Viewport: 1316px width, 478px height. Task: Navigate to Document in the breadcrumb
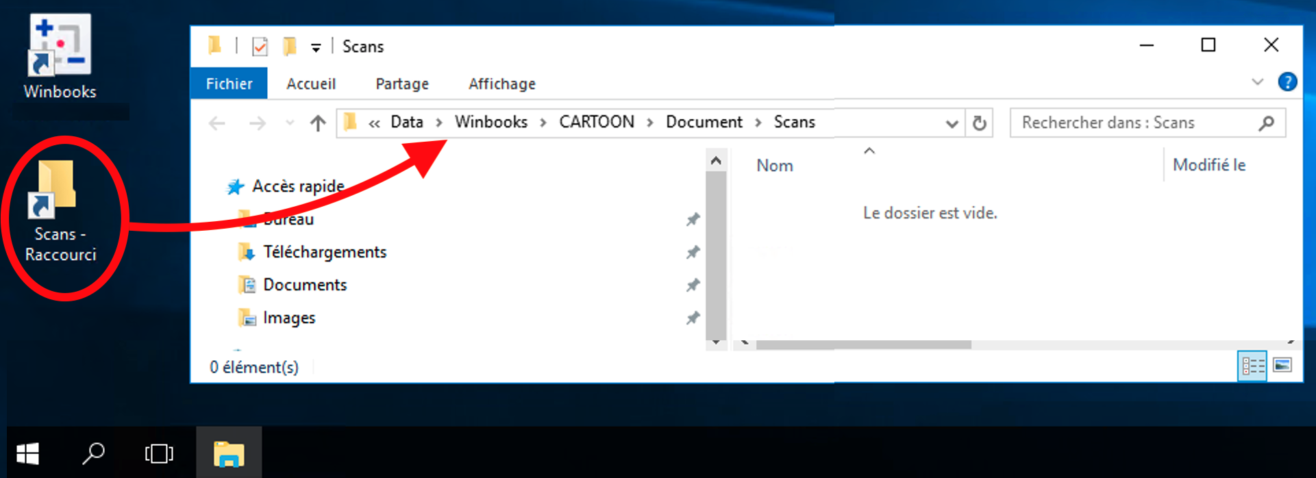[x=704, y=122]
